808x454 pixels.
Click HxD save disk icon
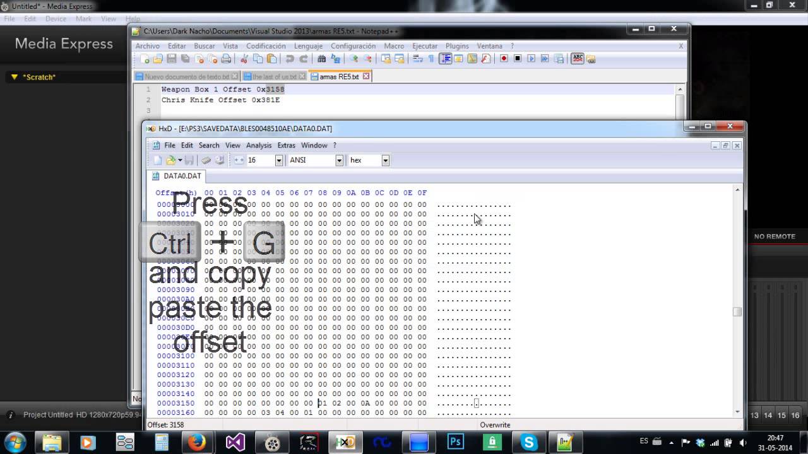pyautogui.click(x=189, y=160)
